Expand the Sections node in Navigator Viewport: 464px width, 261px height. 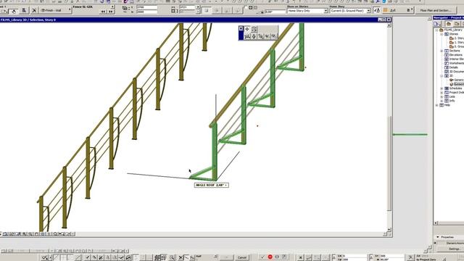[x=442, y=51]
